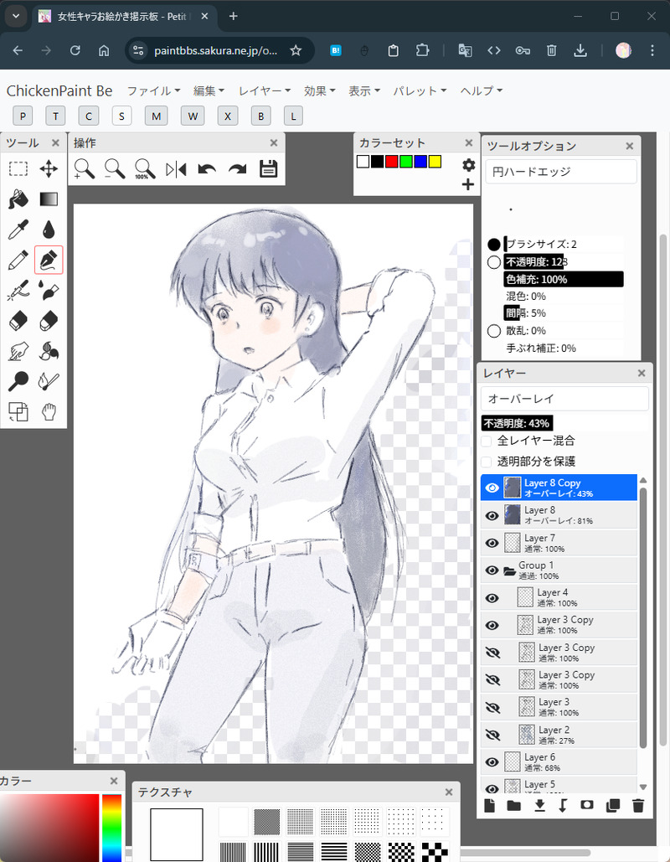670x862 pixels.
Task: Select the Blender tool
Action: [x=49, y=351]
